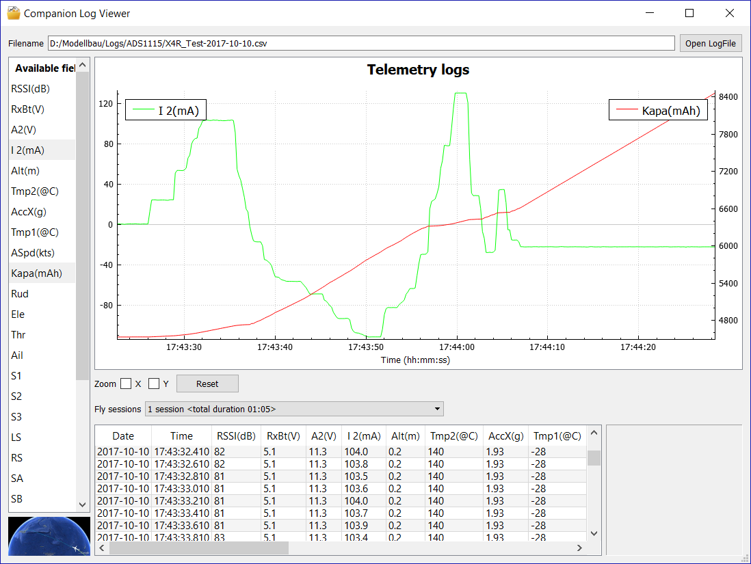The image size is (751, 564).
Task: Click the up arrow of the table's vertical scrollbar
Action: coord(594,431)
